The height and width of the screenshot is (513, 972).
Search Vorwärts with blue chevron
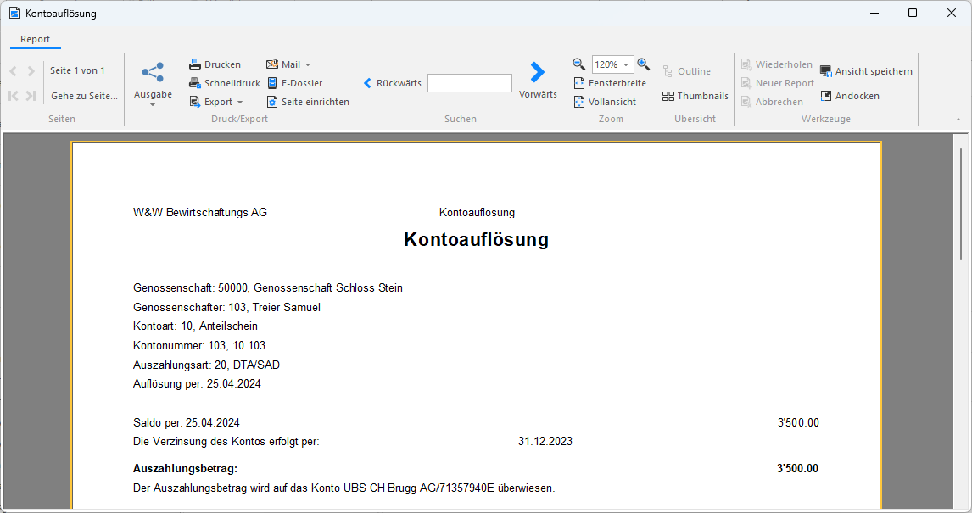click(538, 80)
